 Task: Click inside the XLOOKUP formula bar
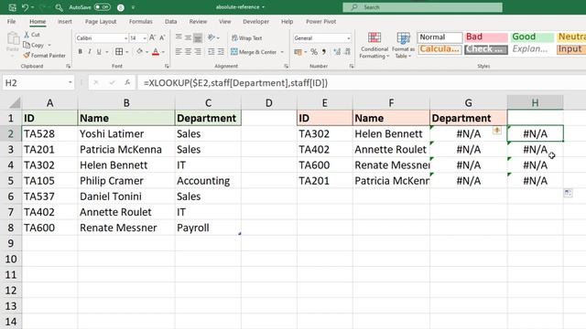[361, 83]
